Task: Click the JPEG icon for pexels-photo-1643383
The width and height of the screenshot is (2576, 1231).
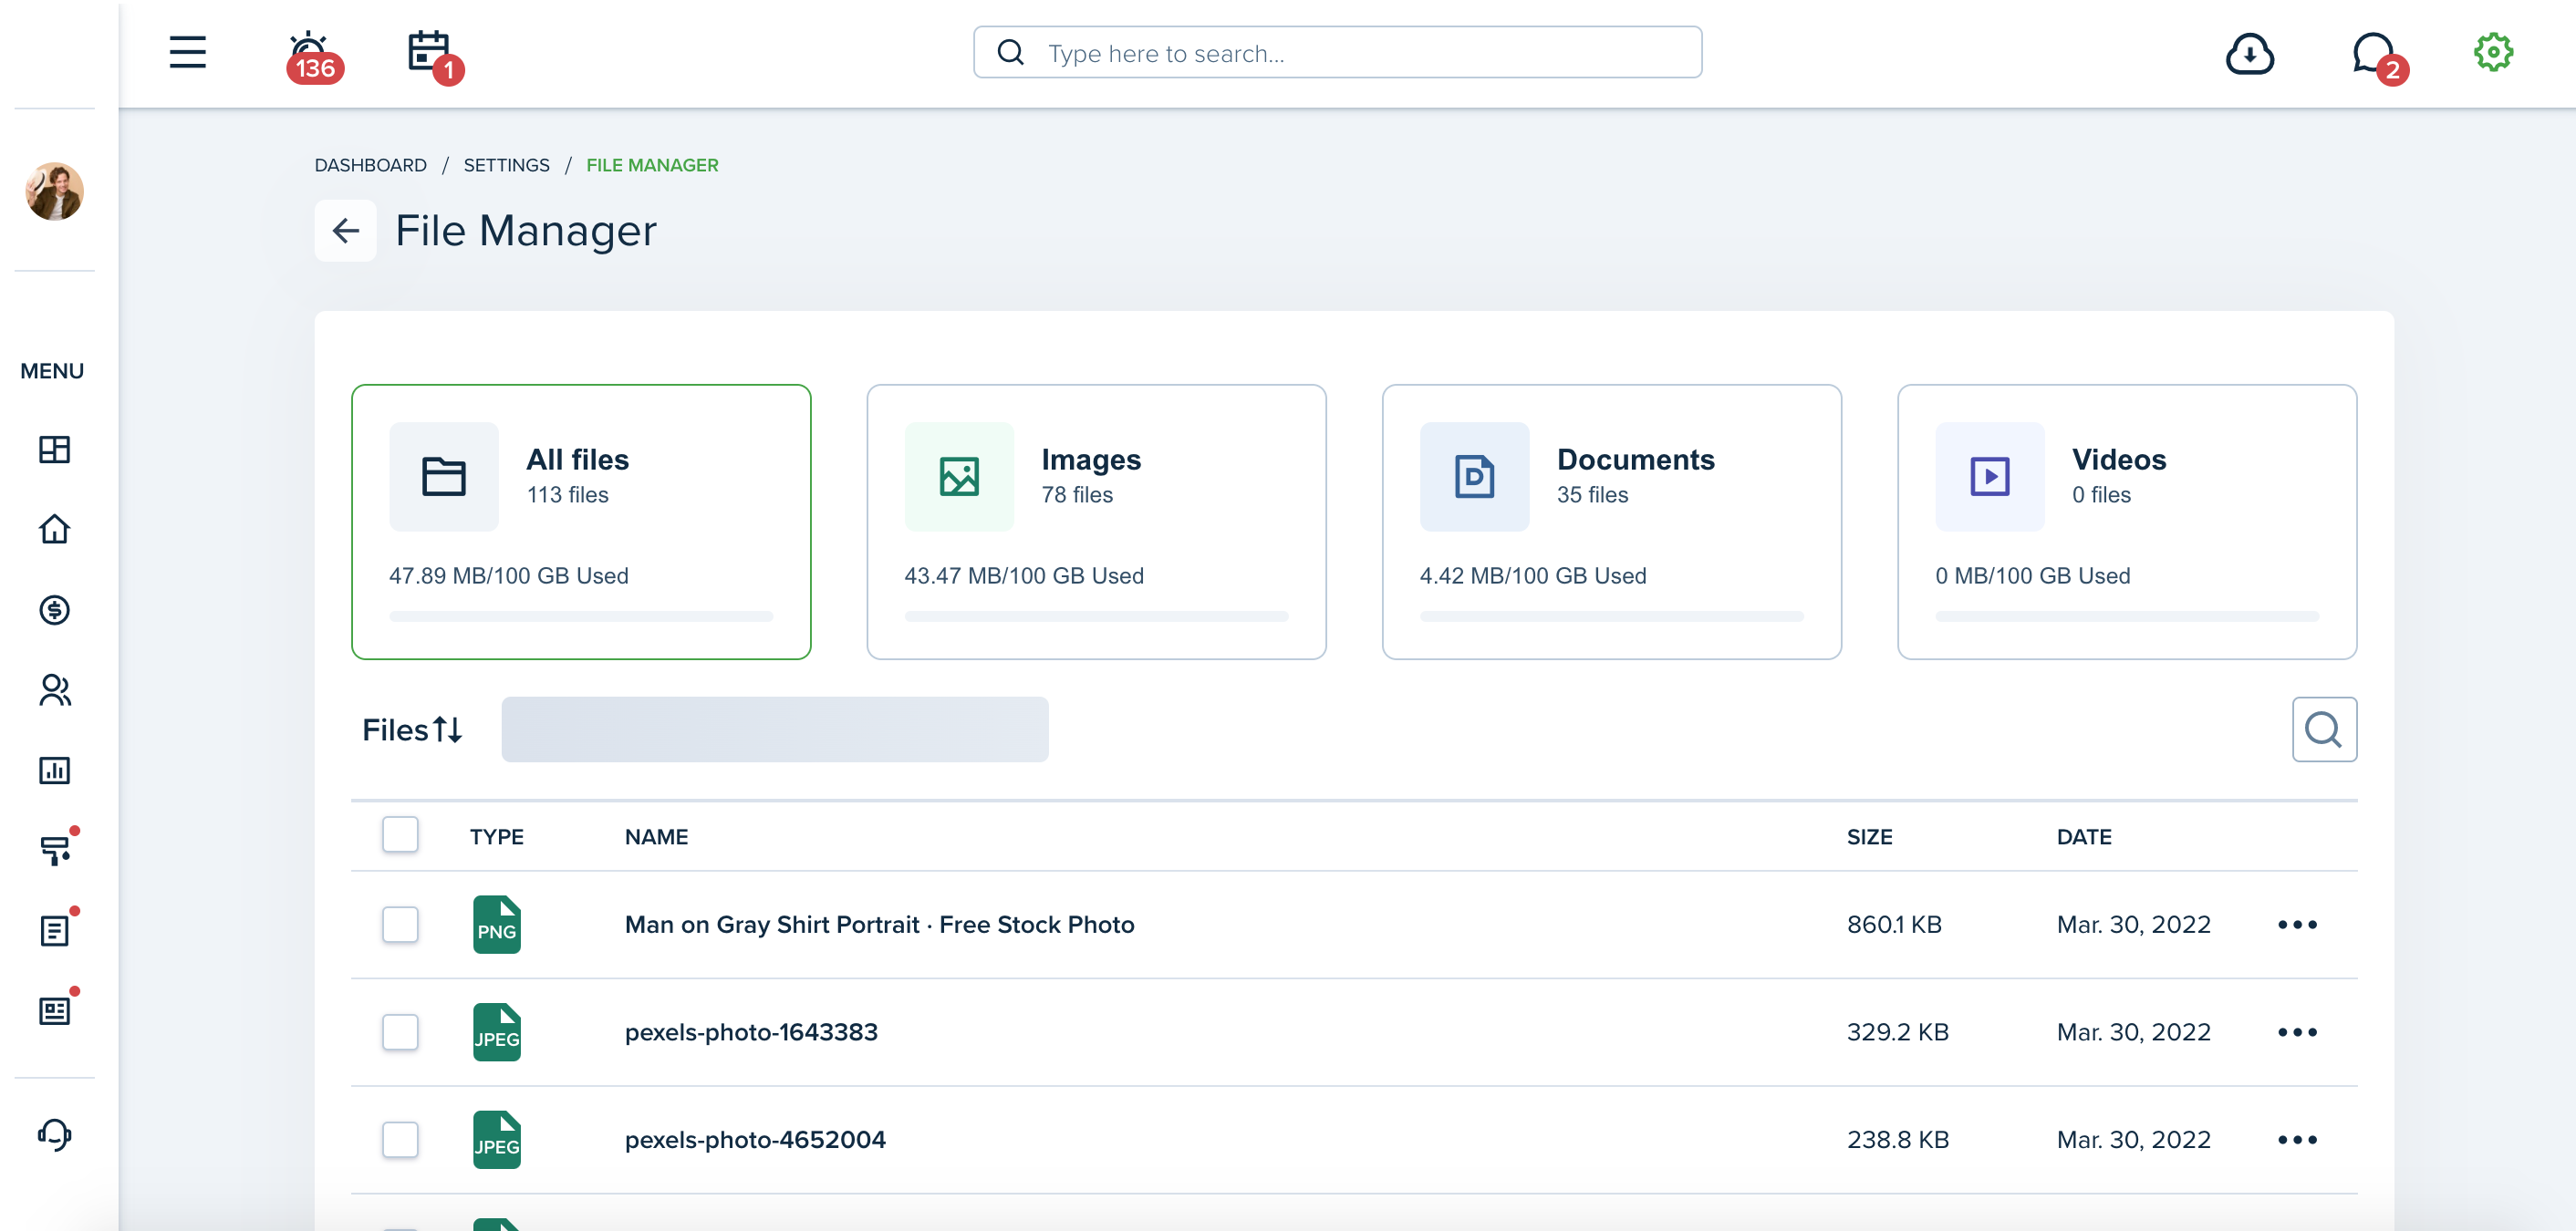Action: click(x=496, y=1032)
